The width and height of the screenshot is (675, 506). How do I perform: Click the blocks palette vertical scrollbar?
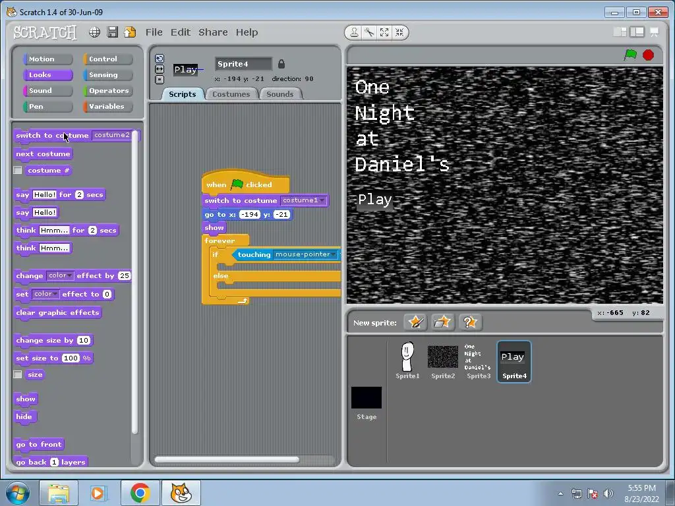(x=134, y=282)
